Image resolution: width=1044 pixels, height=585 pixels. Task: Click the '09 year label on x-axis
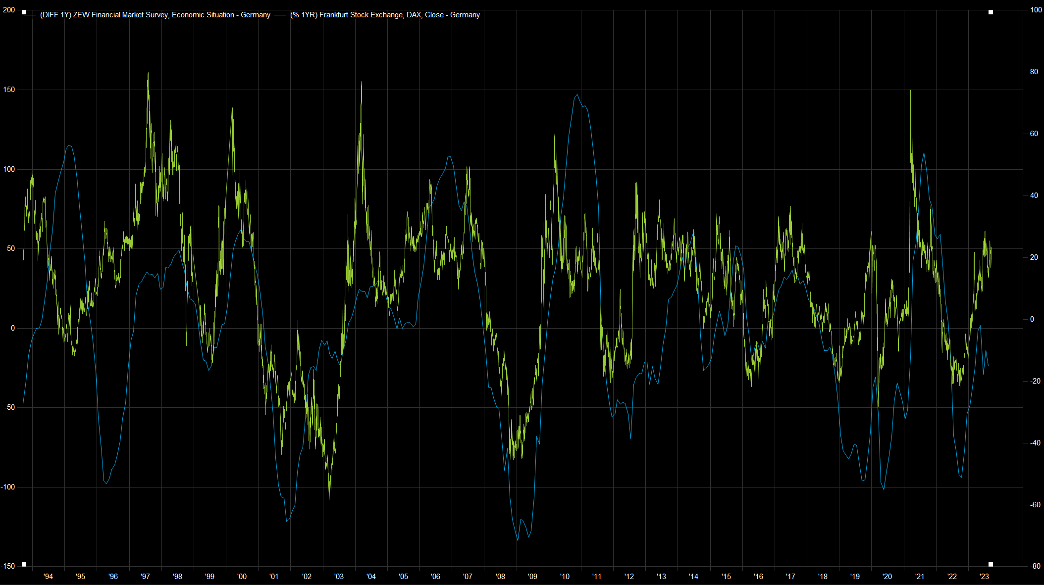point(532,576)
